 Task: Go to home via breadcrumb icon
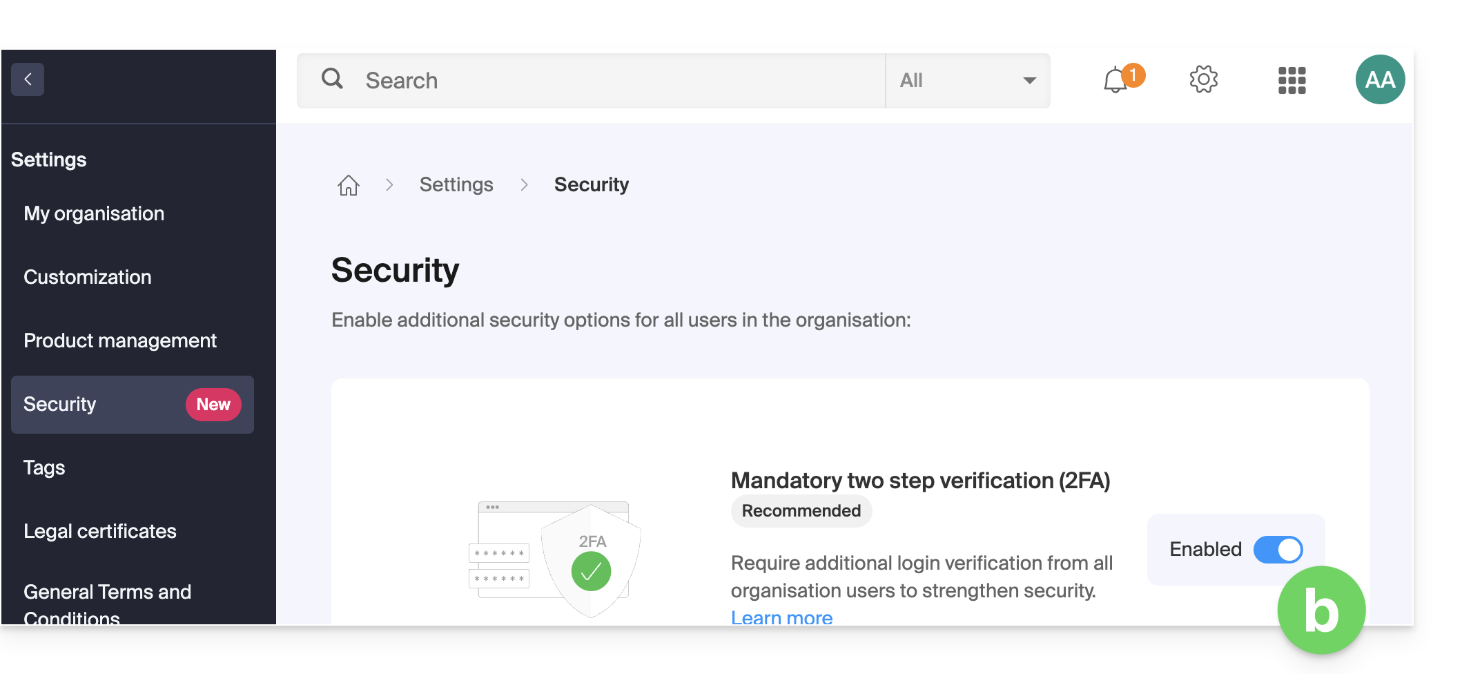coord(349,185)
